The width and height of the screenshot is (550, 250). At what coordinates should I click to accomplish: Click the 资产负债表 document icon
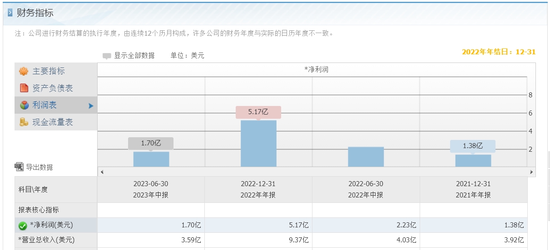pos(24,88)
